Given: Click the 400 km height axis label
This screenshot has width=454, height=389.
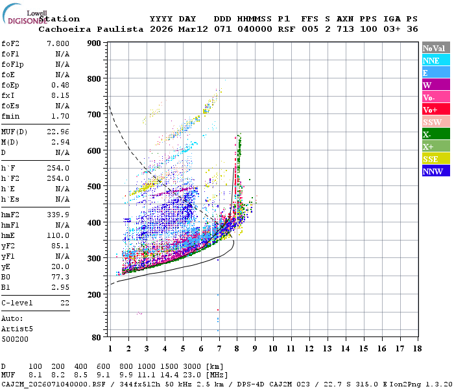Looking at the screenshot, I should click(94, 222).
